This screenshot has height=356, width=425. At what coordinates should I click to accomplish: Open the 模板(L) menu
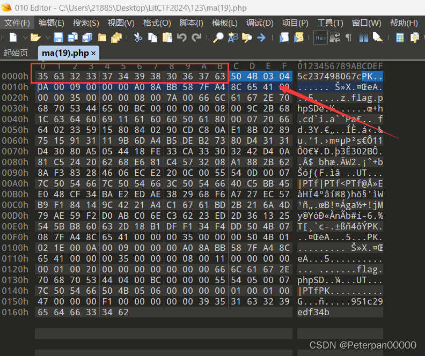(225, 23)
